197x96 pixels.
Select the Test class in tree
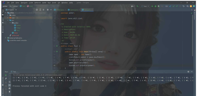coord(17,30)
